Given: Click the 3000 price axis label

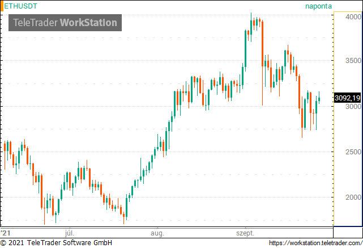Looking at the screenshot, I should [x=353, y=107].
